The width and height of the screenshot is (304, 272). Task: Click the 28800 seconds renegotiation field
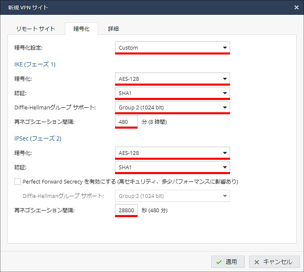126,210
